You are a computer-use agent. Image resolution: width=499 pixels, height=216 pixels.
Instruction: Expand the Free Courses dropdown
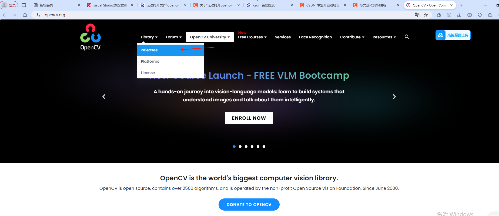tap(252, 37)
